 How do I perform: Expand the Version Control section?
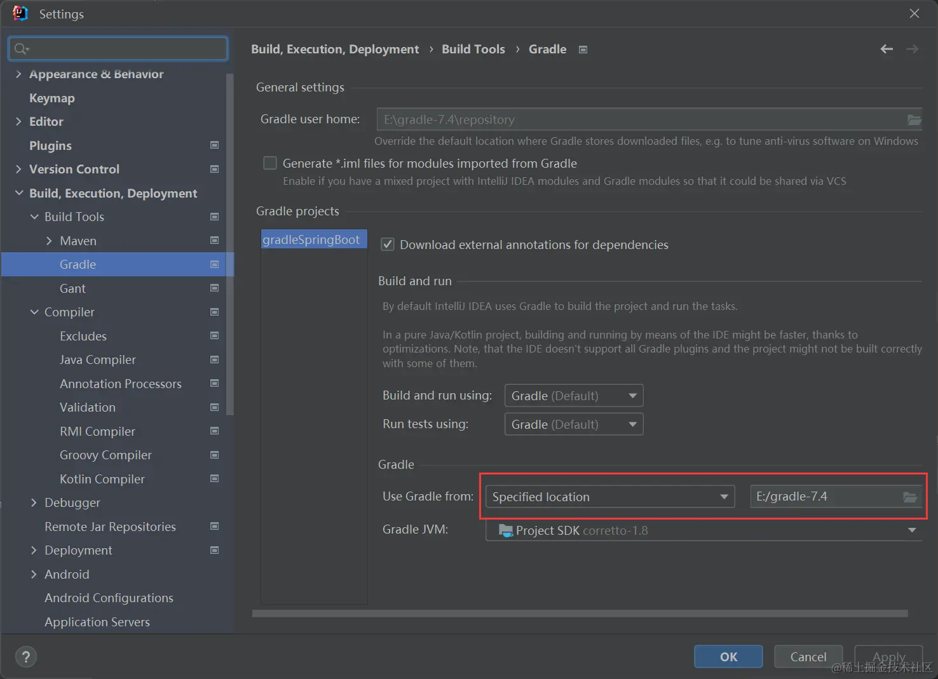[18, 169]
